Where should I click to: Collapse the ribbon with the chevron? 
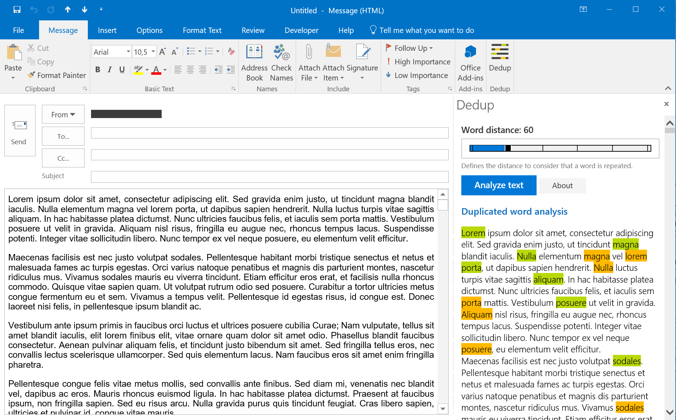[x=668, y=88]
